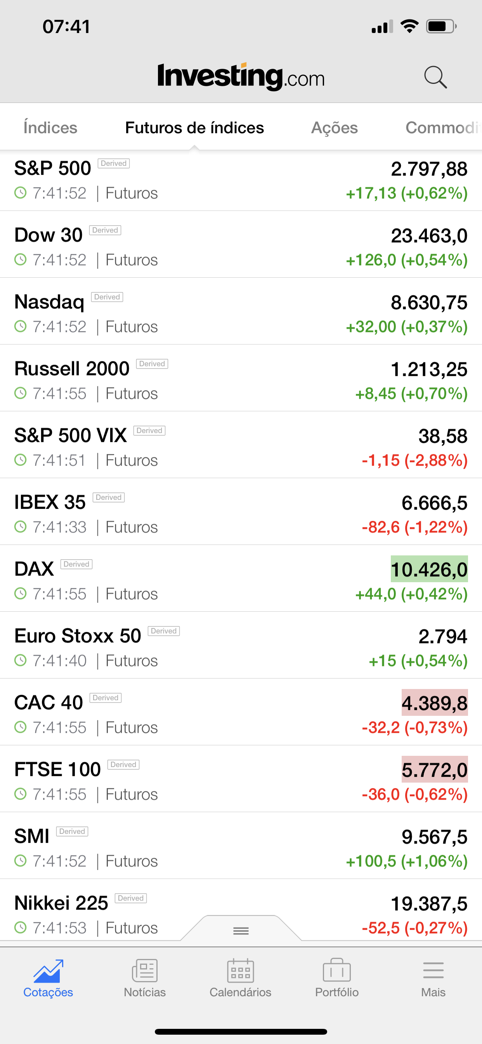Open the Commodities tab
This screenshot has width=482, height=1044.
point(442,128)
